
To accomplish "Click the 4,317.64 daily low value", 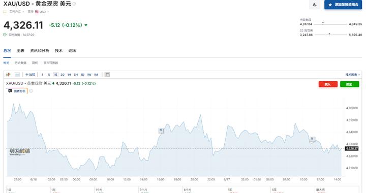I will point(306,24).
